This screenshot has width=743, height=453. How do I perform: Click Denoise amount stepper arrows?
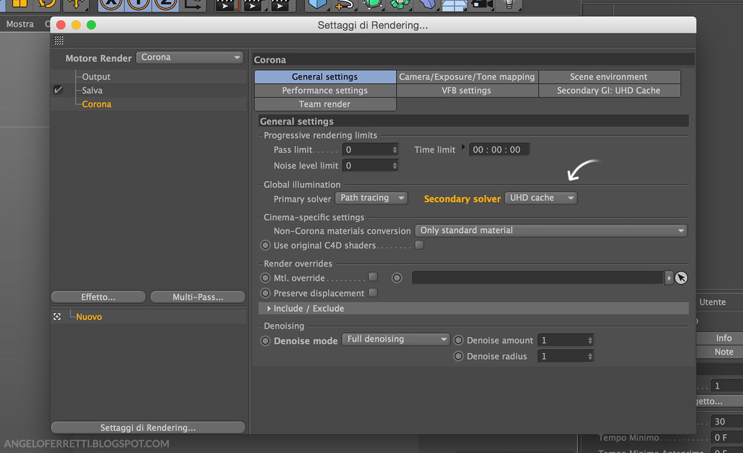[590, 340]
